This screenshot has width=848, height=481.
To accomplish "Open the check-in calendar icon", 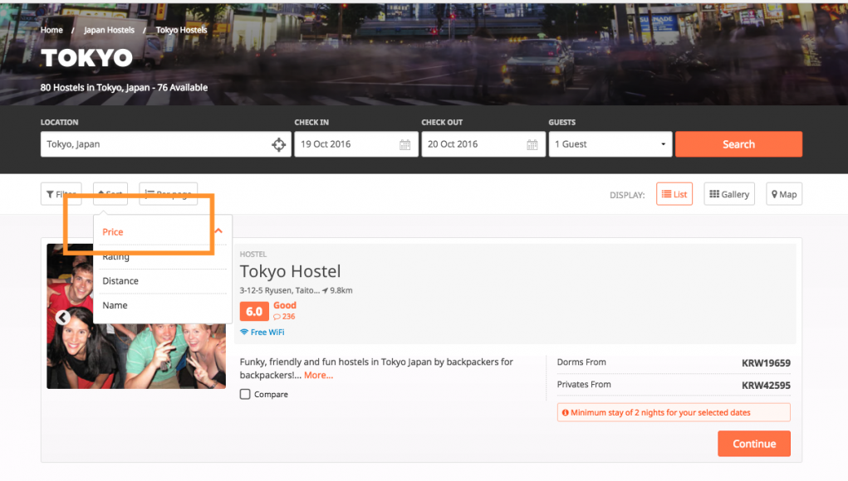I will (x=405, y=144).
